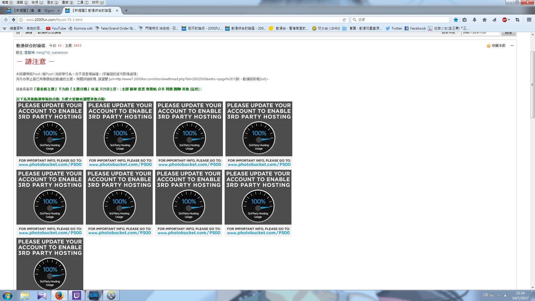Open the bookmarks list icon
Screen dimensions: 535x301
click(465, 20)
